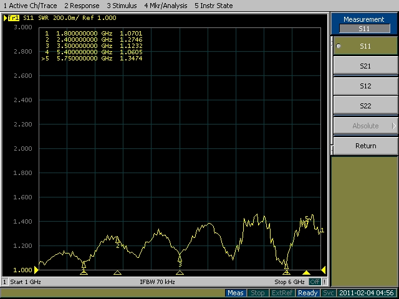Click the 200.0m/ scale per division text
Image resolution: width=399 pixels, height=299 pixels.
pos(66,18)
